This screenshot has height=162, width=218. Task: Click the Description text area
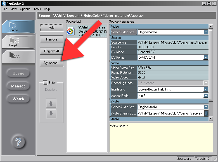tap(161, 137)
